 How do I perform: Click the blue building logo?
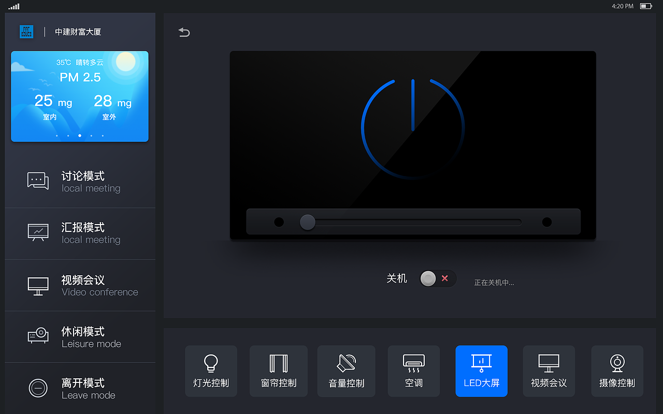point(26,32)
